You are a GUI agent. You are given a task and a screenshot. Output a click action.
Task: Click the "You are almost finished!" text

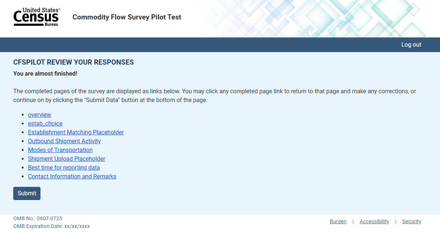coord(45,74)
